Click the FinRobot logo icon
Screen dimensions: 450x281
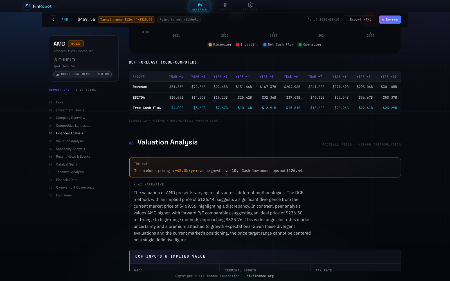click(x=27, y=6)
